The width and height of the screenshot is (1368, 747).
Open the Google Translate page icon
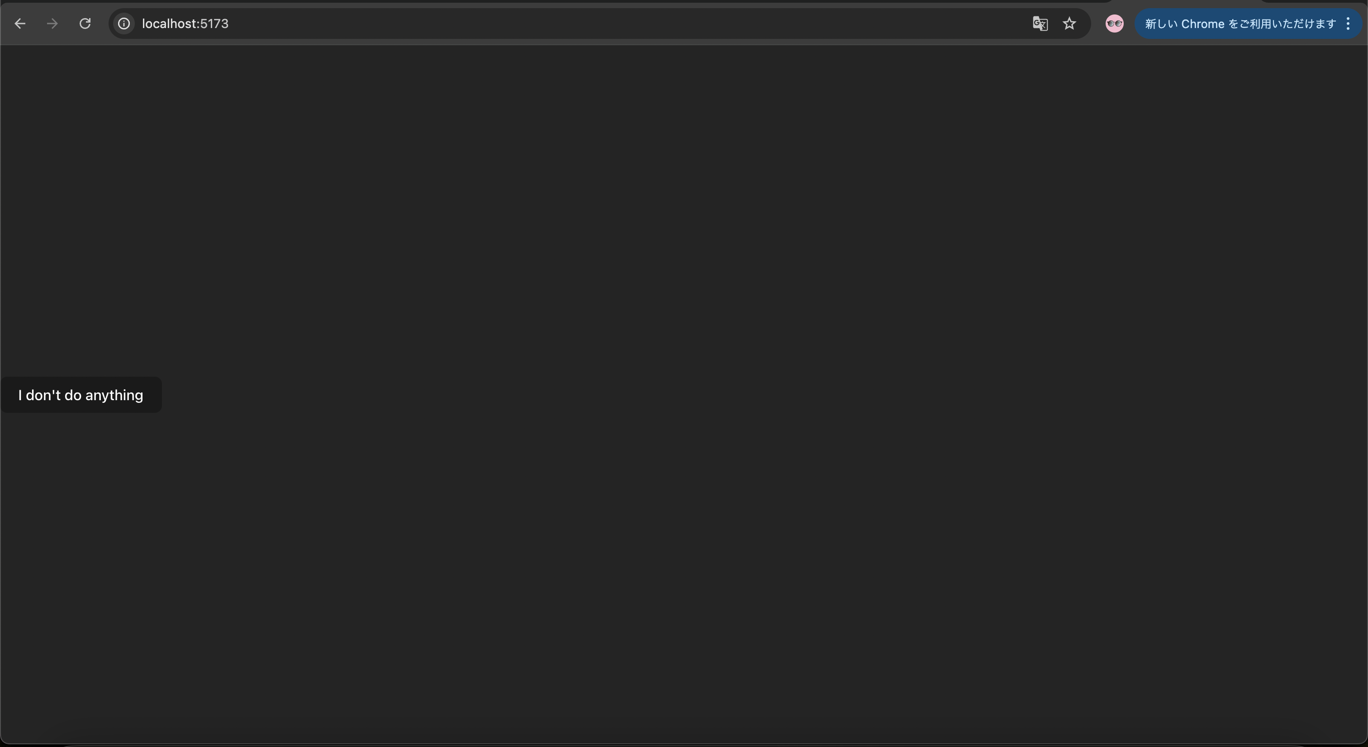pyautogui.click(x=1040, y=24)
